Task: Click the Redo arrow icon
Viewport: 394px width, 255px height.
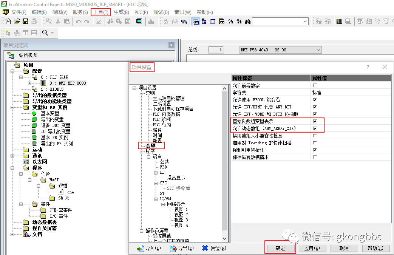Action: coord(87,22)
